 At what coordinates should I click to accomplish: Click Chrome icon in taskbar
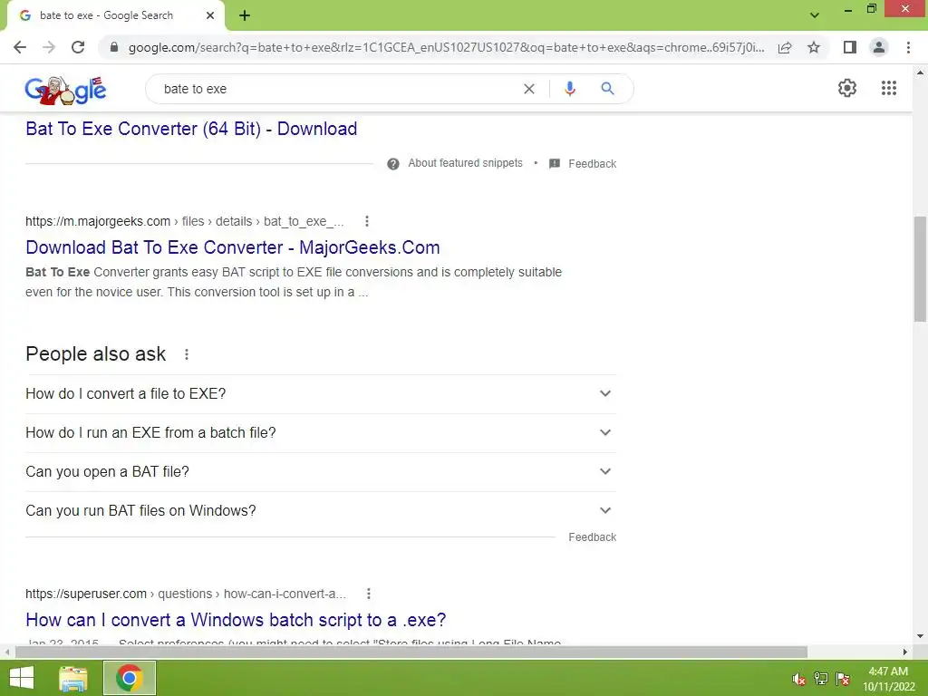130,678
